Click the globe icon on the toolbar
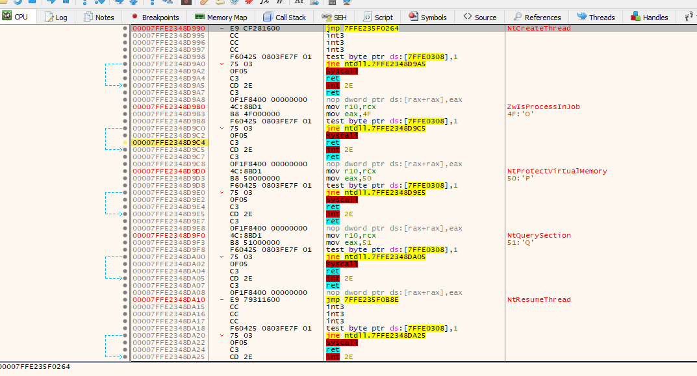Screen dimensions: 697x376 [347, 4]
